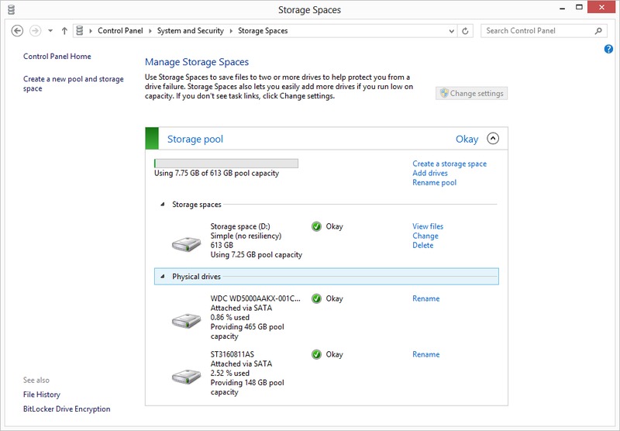Refresh the Storage Spaces page
This screenshot has width=620, height=431.
tap(465, 31)
